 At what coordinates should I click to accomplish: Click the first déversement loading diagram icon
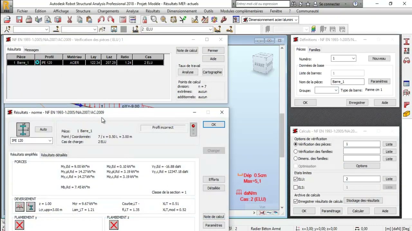tap(20, 207)
